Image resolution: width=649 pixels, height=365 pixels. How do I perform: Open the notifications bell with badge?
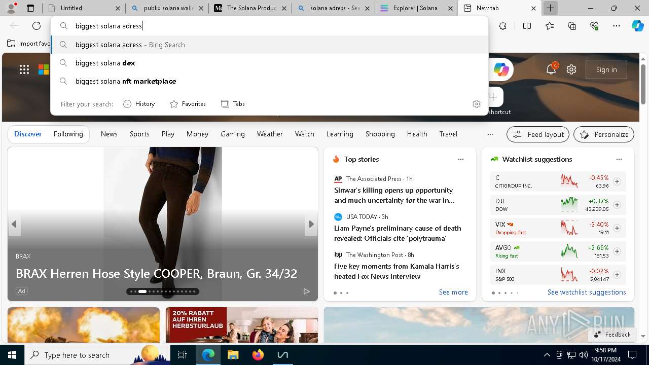click(551, 69)
